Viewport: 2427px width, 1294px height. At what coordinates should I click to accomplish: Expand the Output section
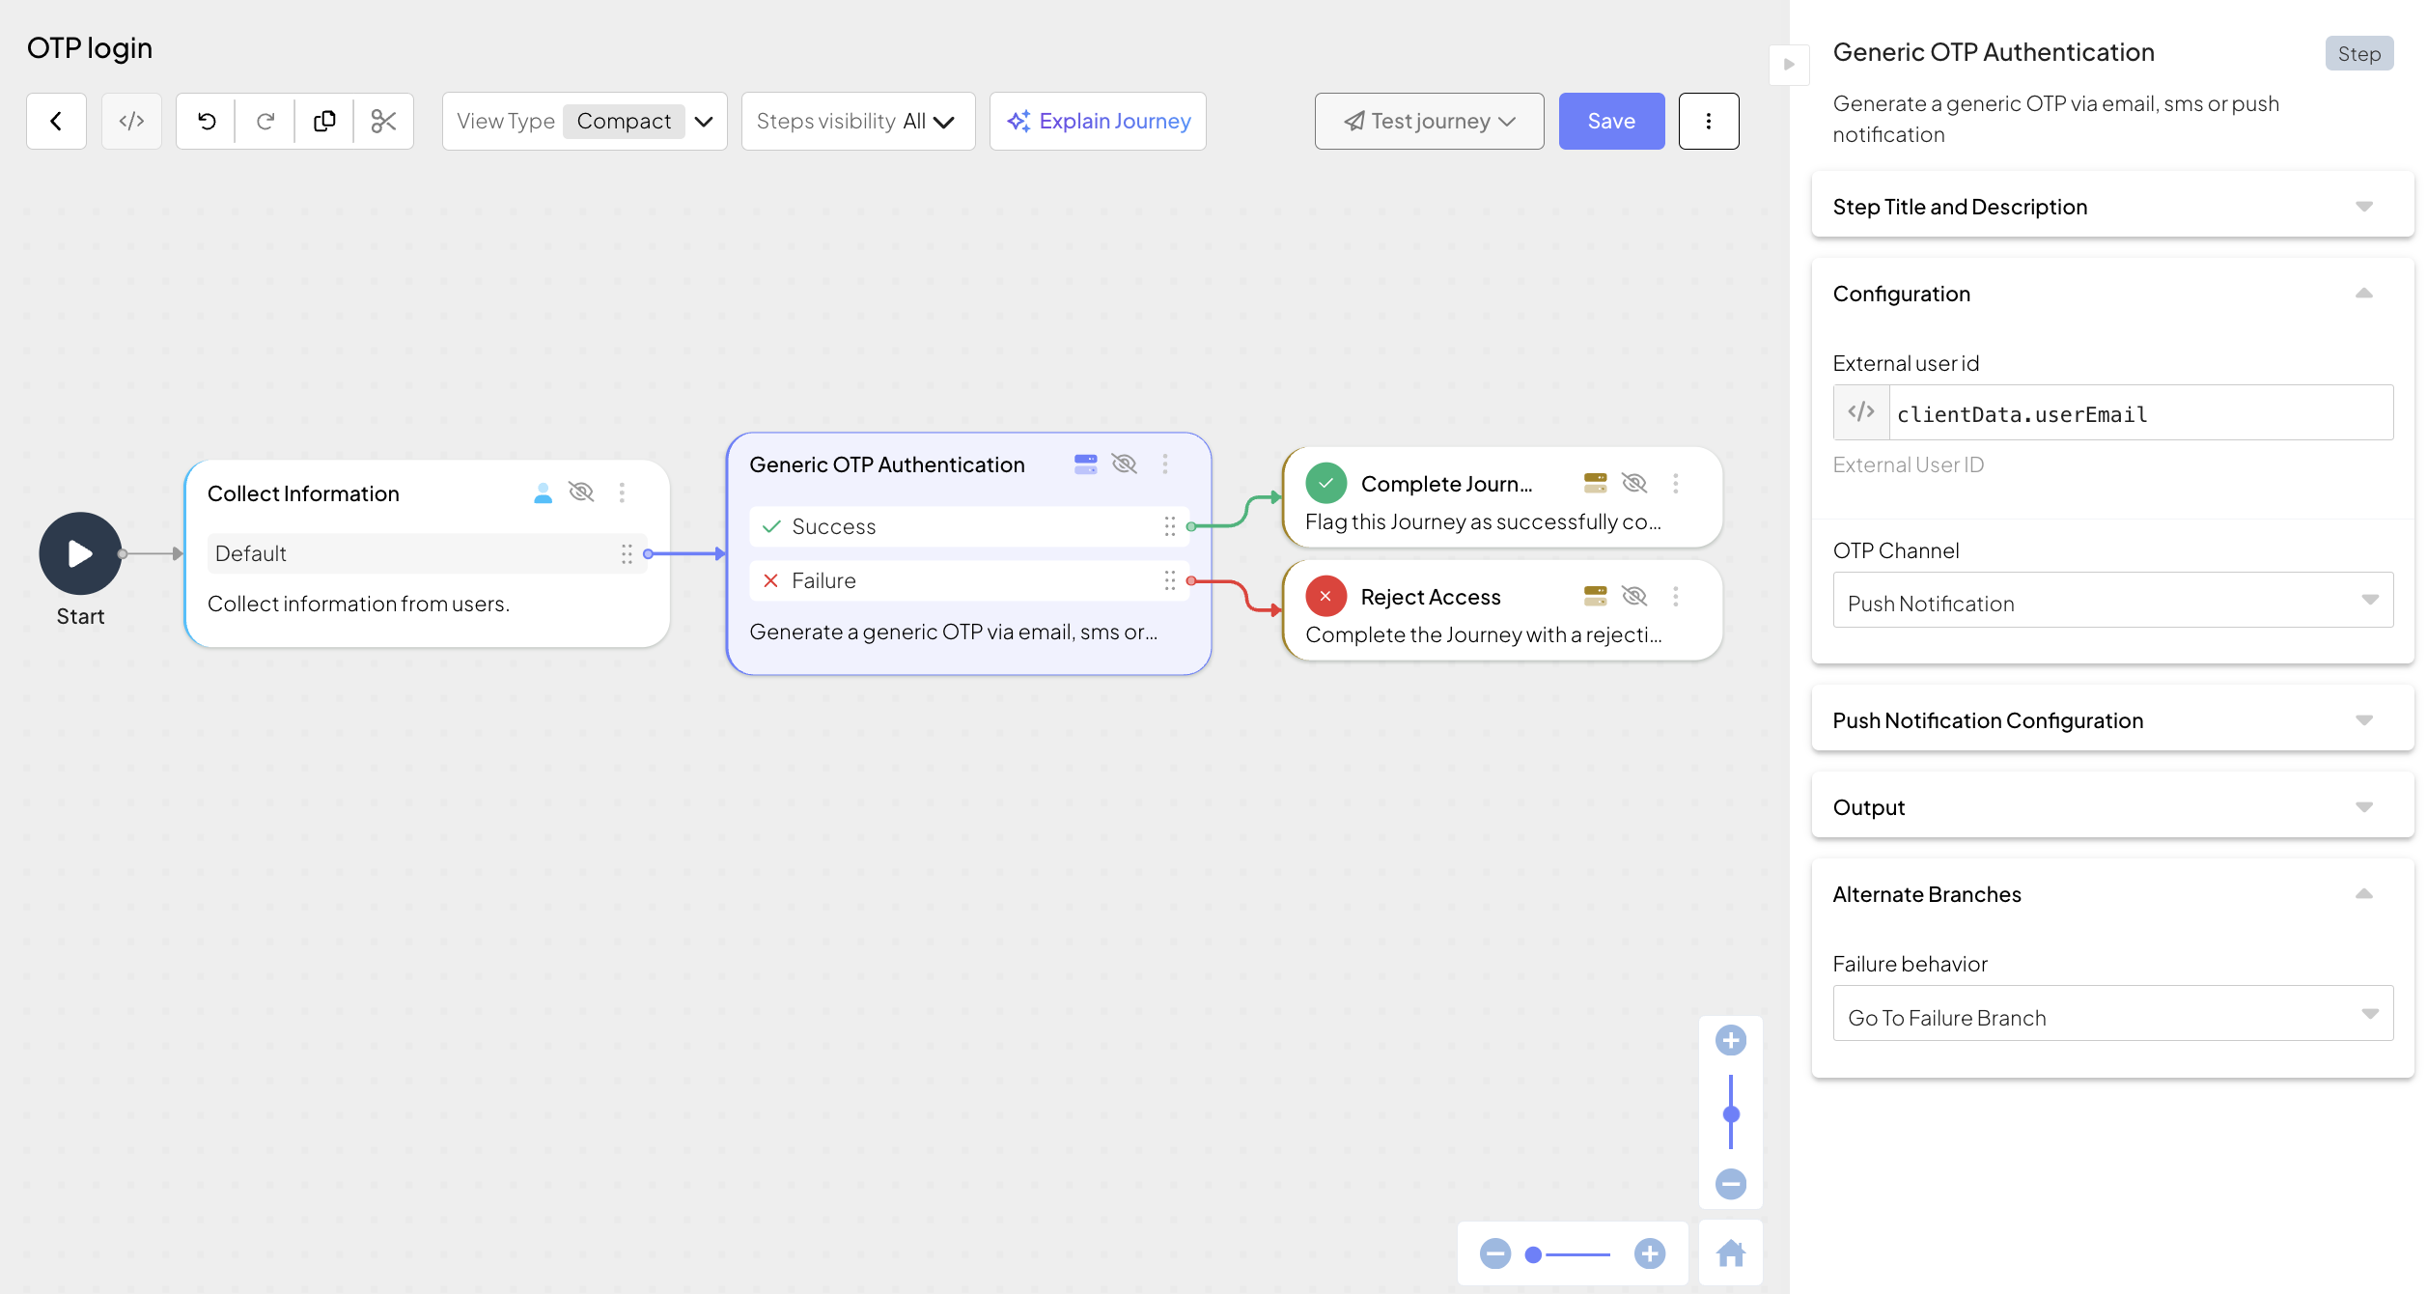pyautogui.click(x=2111, y=806)
